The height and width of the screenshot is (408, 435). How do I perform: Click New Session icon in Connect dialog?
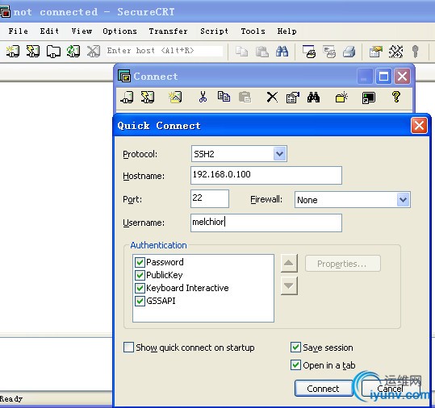(175, 98)
